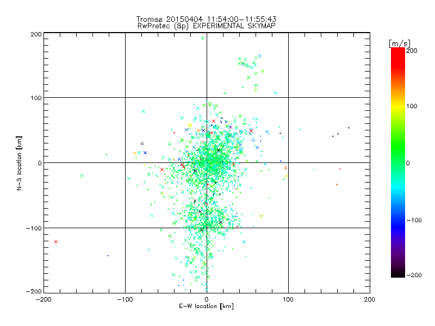Click the "200" tick label on the E-W axis
This screenshot has width=435, height=326.
pos(370,299)
